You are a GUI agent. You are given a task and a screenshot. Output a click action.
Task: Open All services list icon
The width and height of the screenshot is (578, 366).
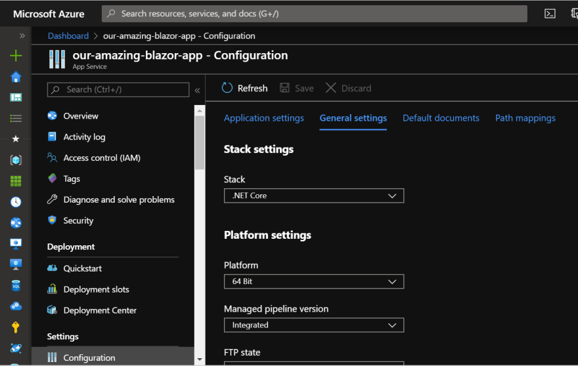[x=16, y=119]
